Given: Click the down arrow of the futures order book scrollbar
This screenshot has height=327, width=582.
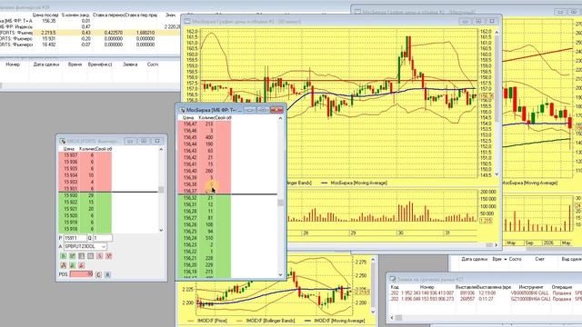Looking at the screenshot, I should pyautogui.click(x=161, y=230).
